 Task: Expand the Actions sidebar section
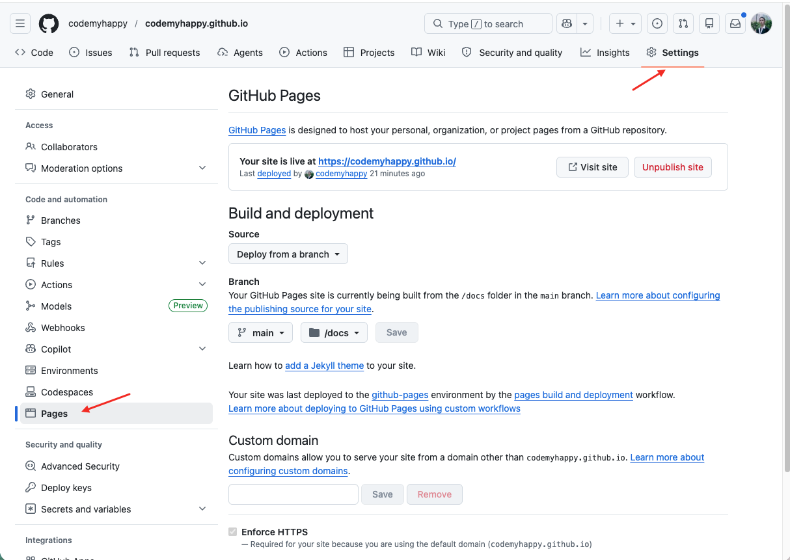(x=202, y=285)
